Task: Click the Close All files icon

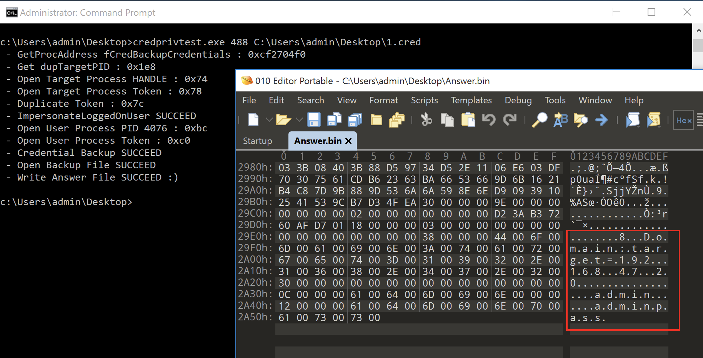Action: coord(397,120)
